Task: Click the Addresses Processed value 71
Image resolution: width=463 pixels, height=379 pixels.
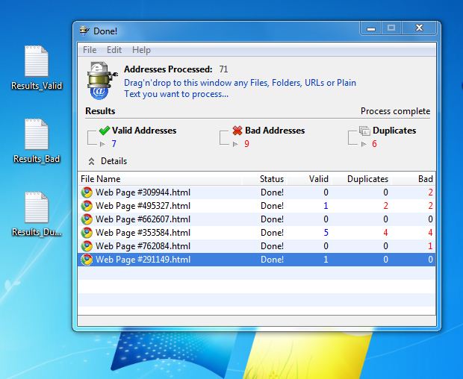Action: 223,69
